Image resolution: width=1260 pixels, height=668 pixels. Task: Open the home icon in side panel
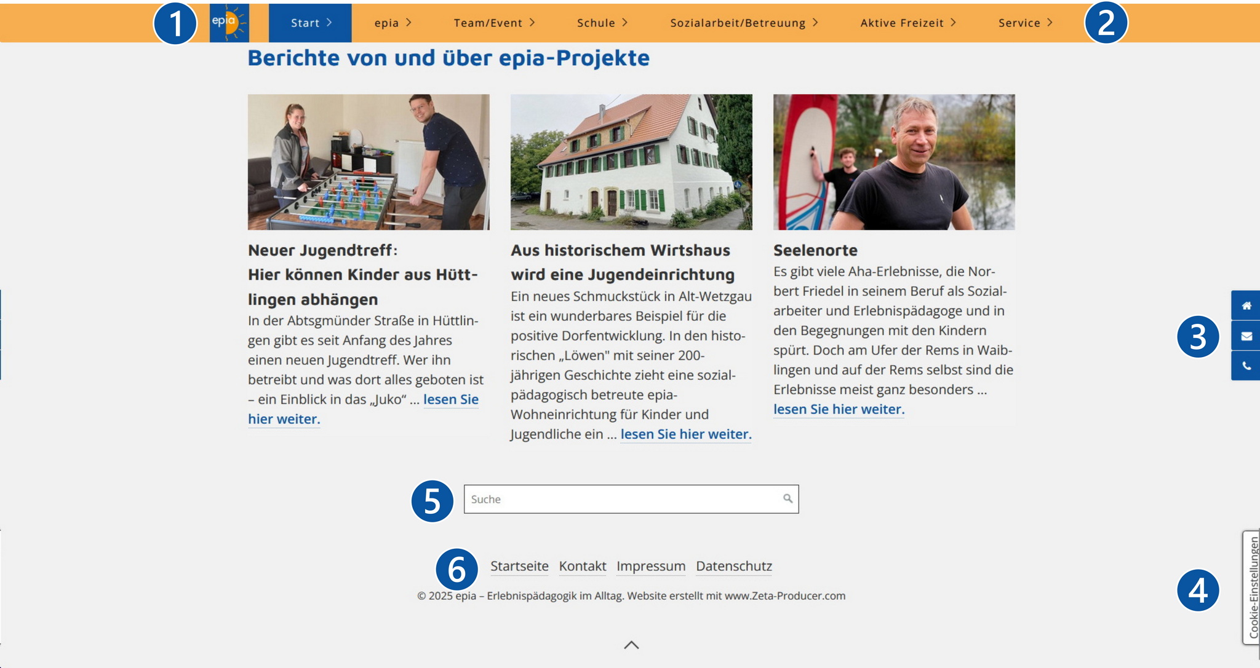1246,305
